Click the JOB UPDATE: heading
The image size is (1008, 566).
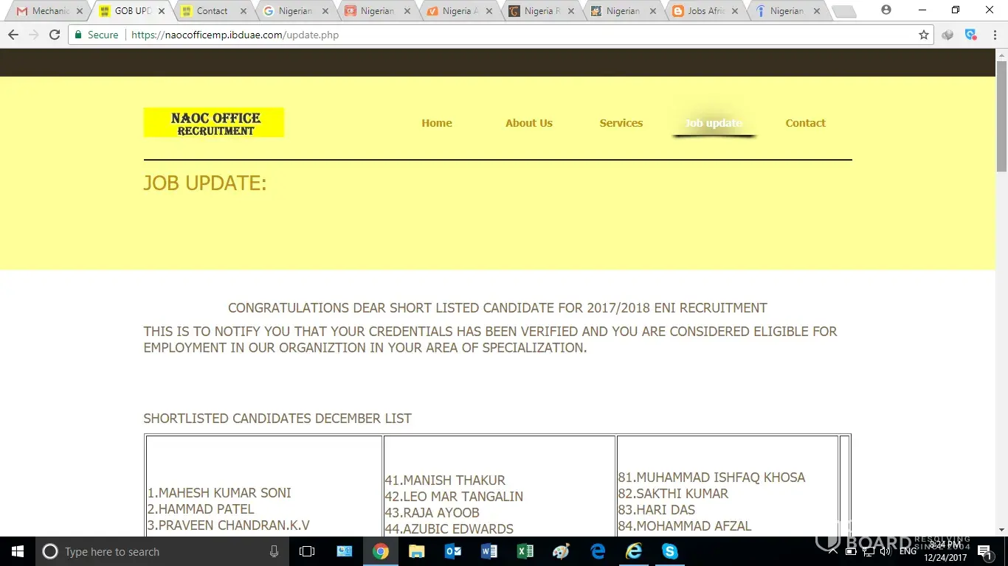click(x=205, y=183)
